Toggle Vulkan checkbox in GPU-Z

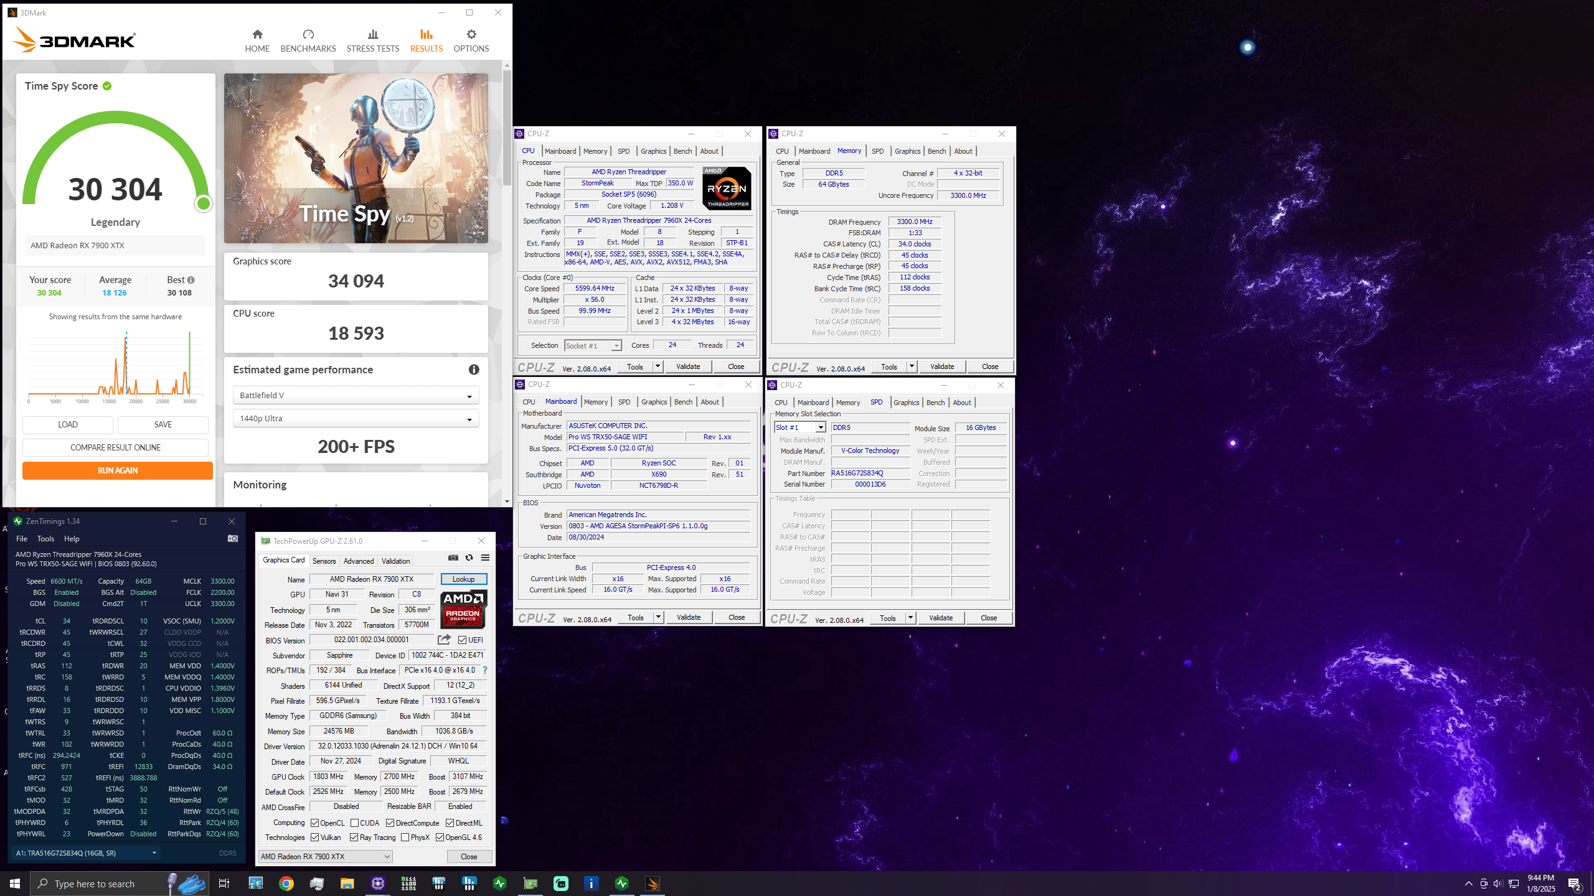315,837
